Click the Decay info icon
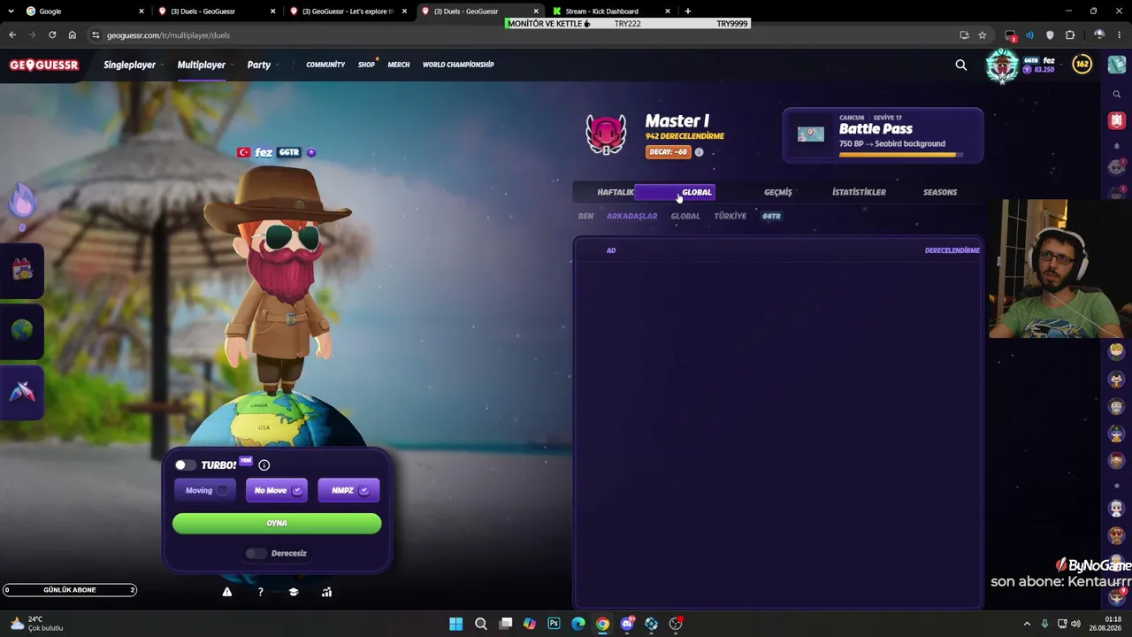This screenshot has width=1132, height=637. pyautogui.click(x=699, y=152)
